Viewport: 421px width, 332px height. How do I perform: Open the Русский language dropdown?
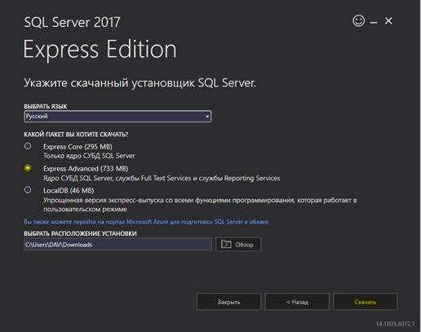coord(117,117)
